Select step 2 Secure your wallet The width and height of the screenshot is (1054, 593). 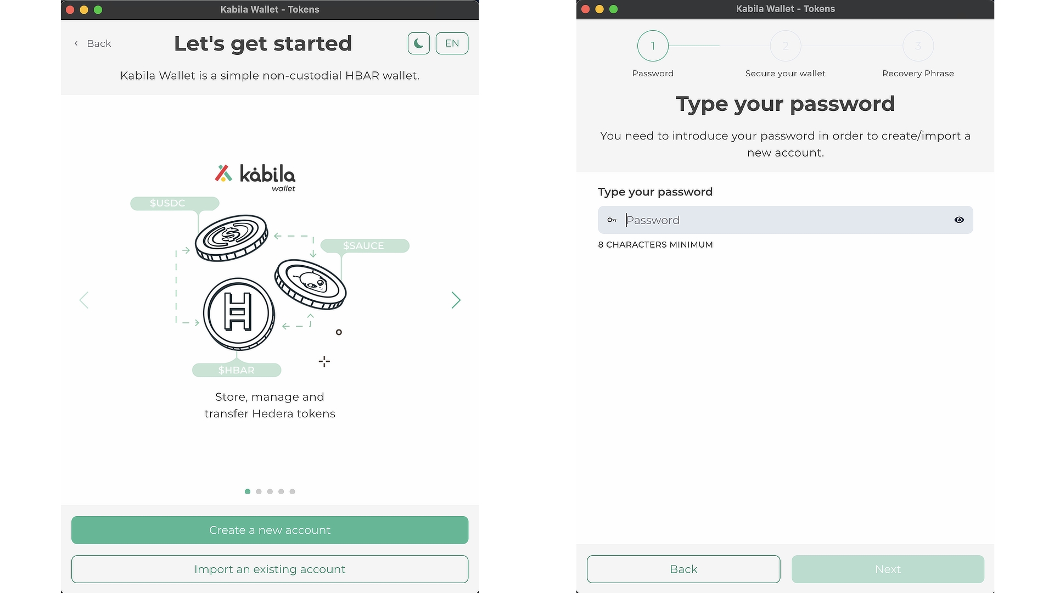[x=785, y=46]
